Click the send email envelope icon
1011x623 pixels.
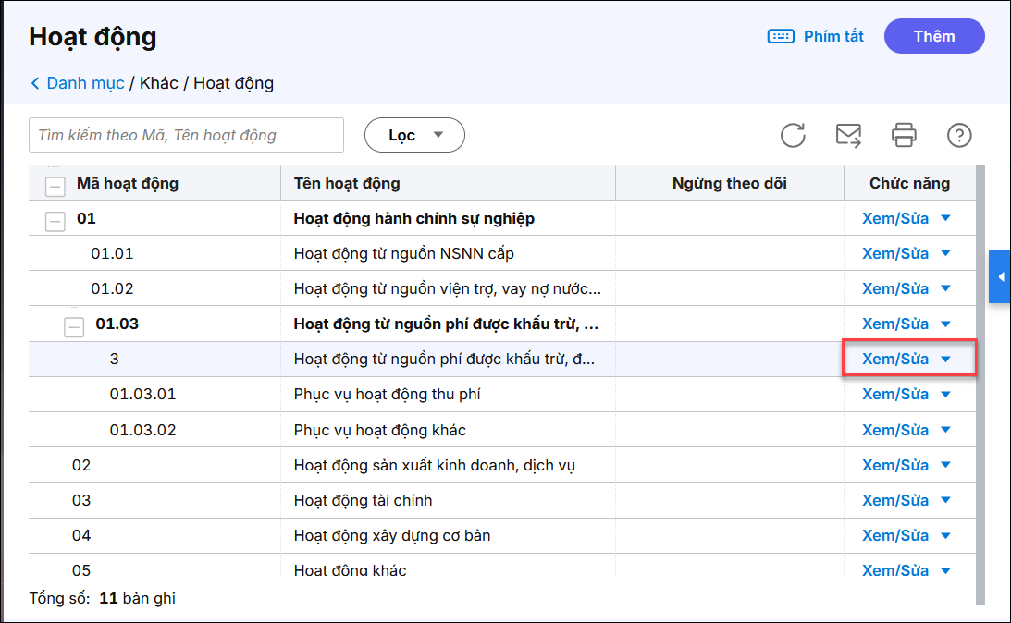pyautogui.click(x=848, y=135)
